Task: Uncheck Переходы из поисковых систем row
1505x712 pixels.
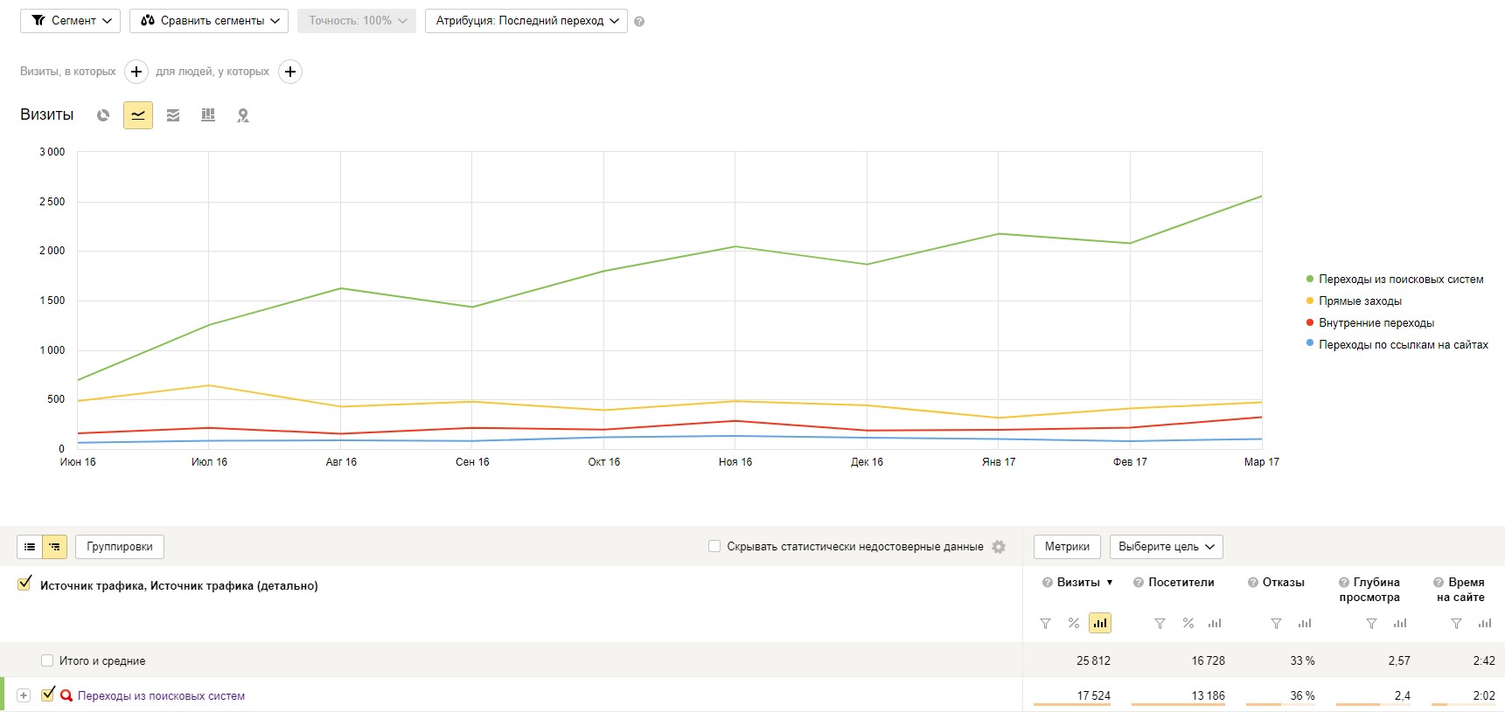Action: 48,695
